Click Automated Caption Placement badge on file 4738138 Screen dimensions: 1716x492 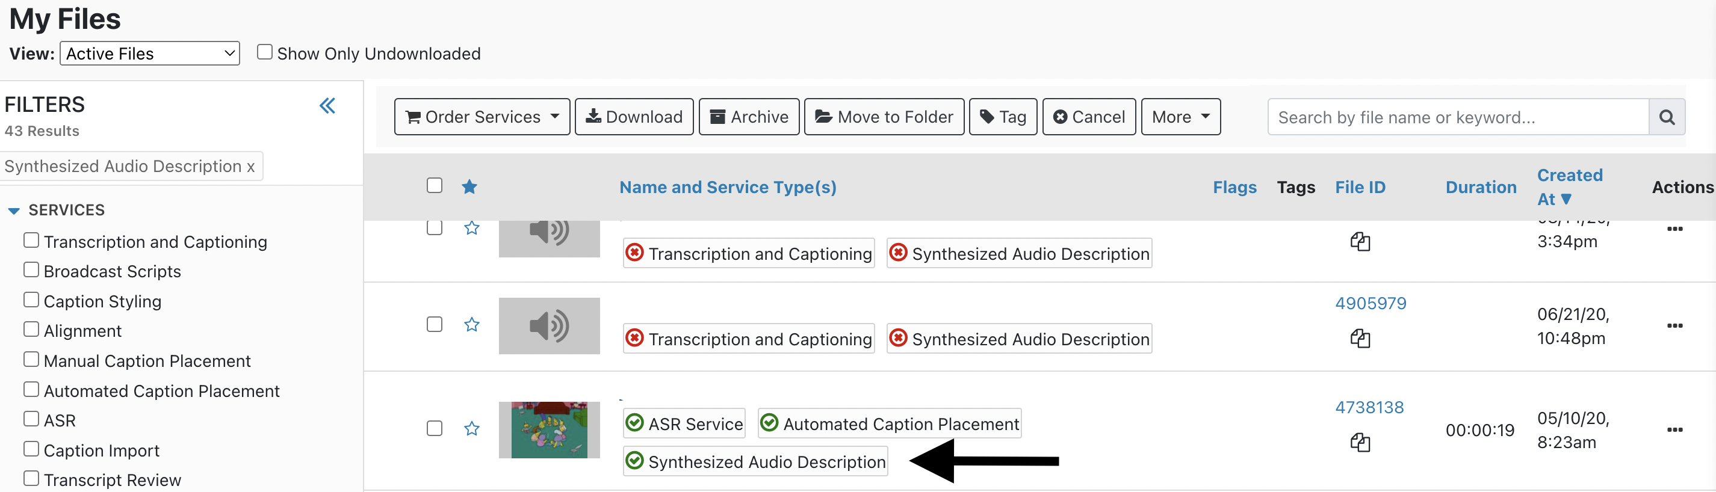pyautogui.click(x=890, y=423)
